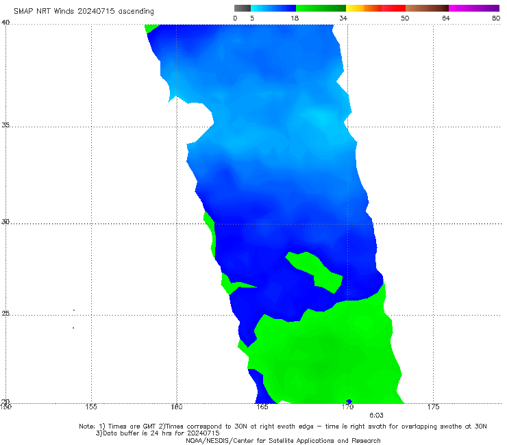The image size is (507, 445).
Task: Click the latitude label '25'
Action: point(5,313)
